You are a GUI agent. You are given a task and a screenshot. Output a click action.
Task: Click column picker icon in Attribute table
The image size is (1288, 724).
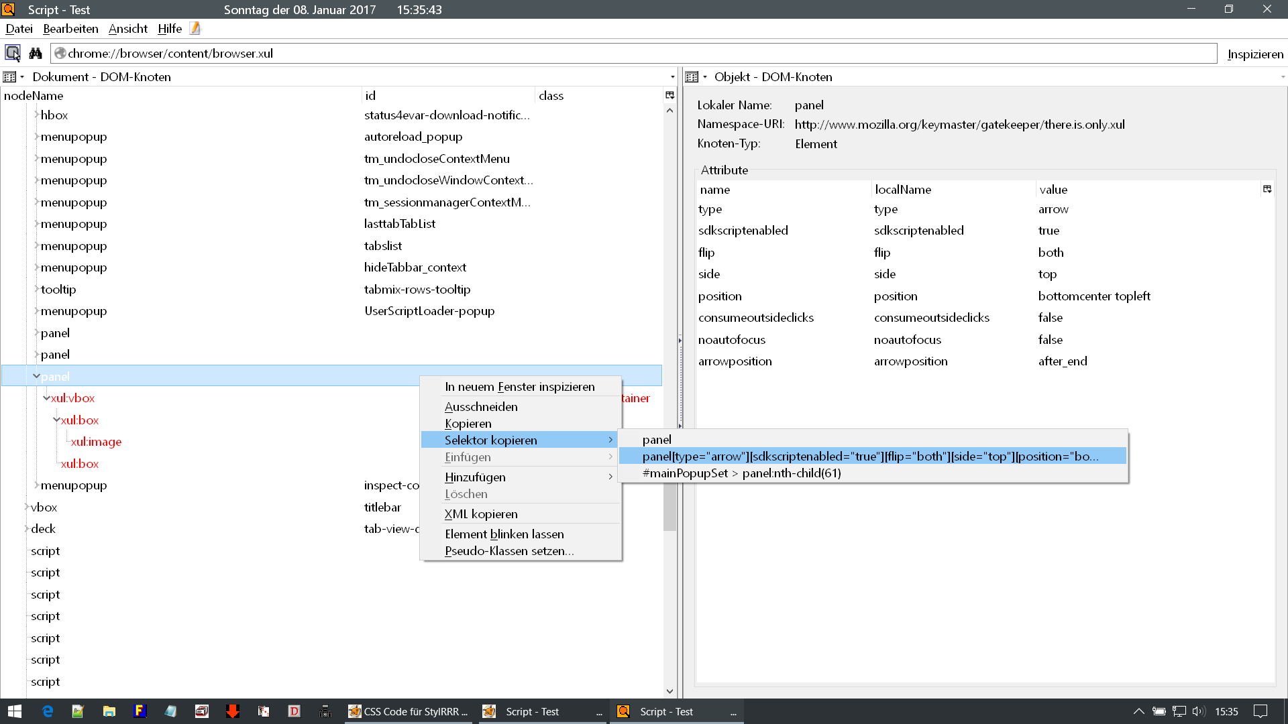coord(1267,189)
